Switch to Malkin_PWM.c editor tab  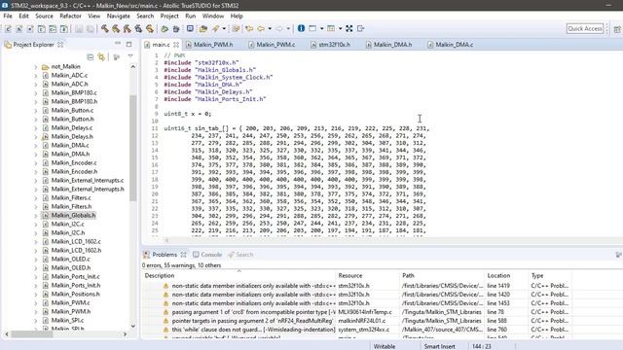click(x=272, y=45)
